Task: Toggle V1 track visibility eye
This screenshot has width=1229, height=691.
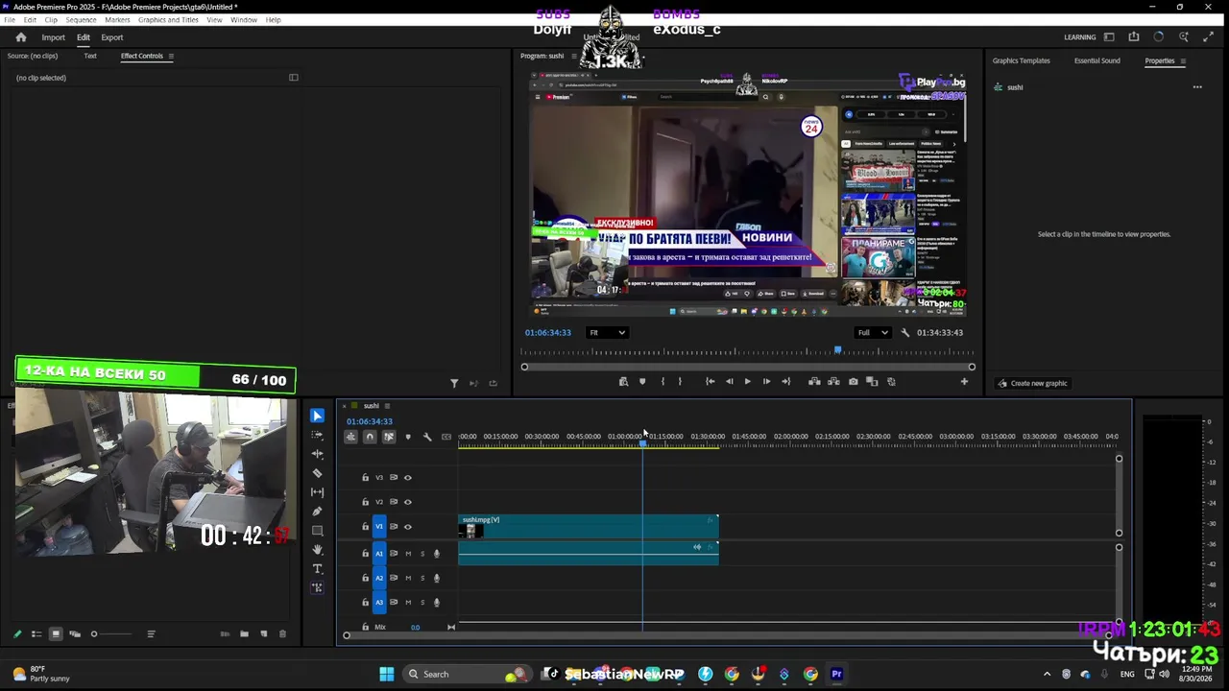Action: [x=407, y=527]
